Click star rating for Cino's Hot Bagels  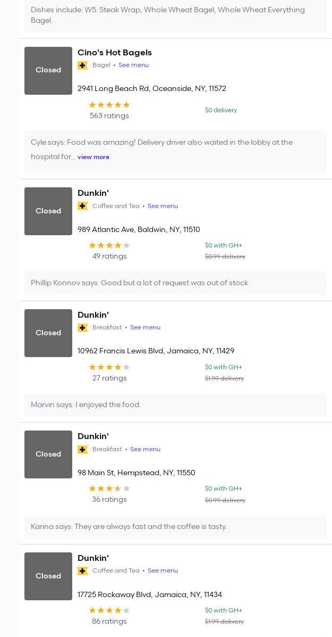pyautogui.click(x=109, y=105)
